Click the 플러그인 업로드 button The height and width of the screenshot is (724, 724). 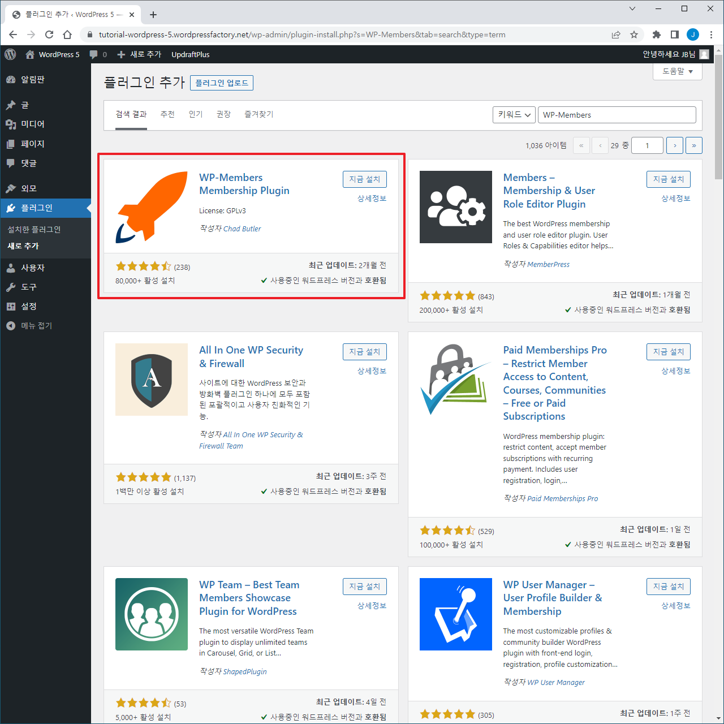222,83
